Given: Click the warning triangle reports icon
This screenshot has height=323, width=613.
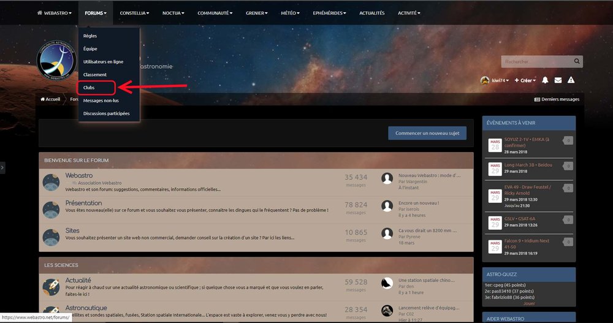Looking at the screenshot, I should 571,80.
